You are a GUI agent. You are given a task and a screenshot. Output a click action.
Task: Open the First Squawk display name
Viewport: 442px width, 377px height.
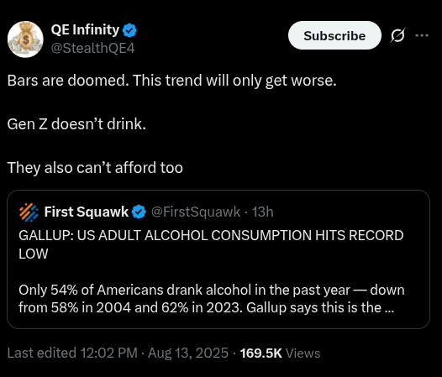pyautogui.click(x=87, y=212)
